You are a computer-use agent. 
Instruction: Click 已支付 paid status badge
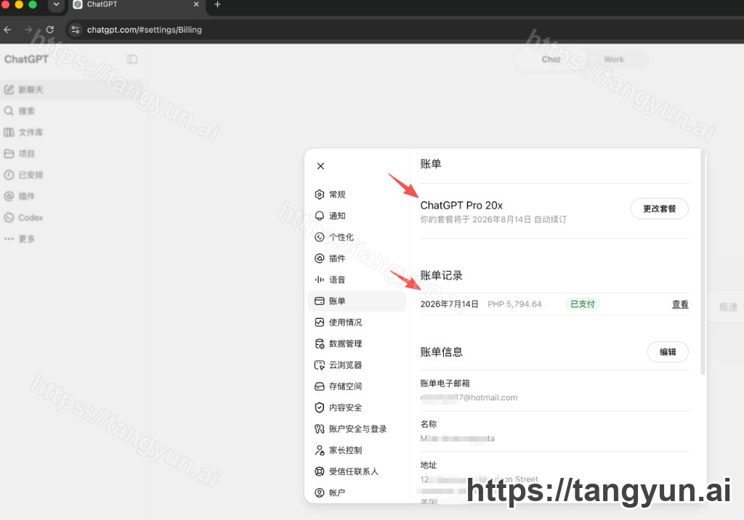(x=583, y=304)
